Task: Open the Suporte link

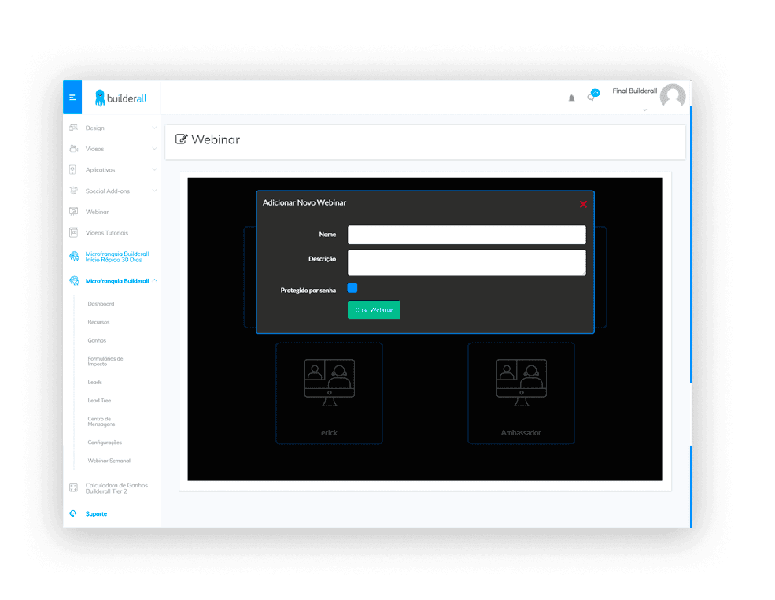Action: pyautogui.click(x=96, y=514)
